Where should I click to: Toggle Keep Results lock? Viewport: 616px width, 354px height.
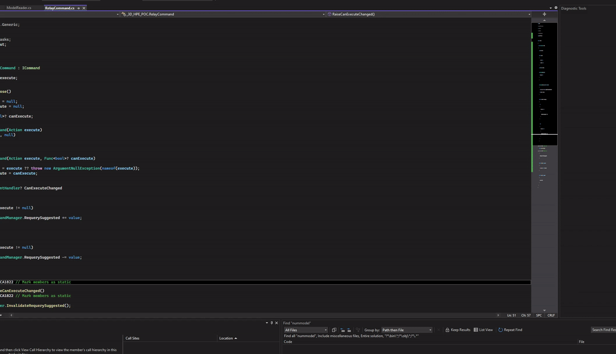457,330
